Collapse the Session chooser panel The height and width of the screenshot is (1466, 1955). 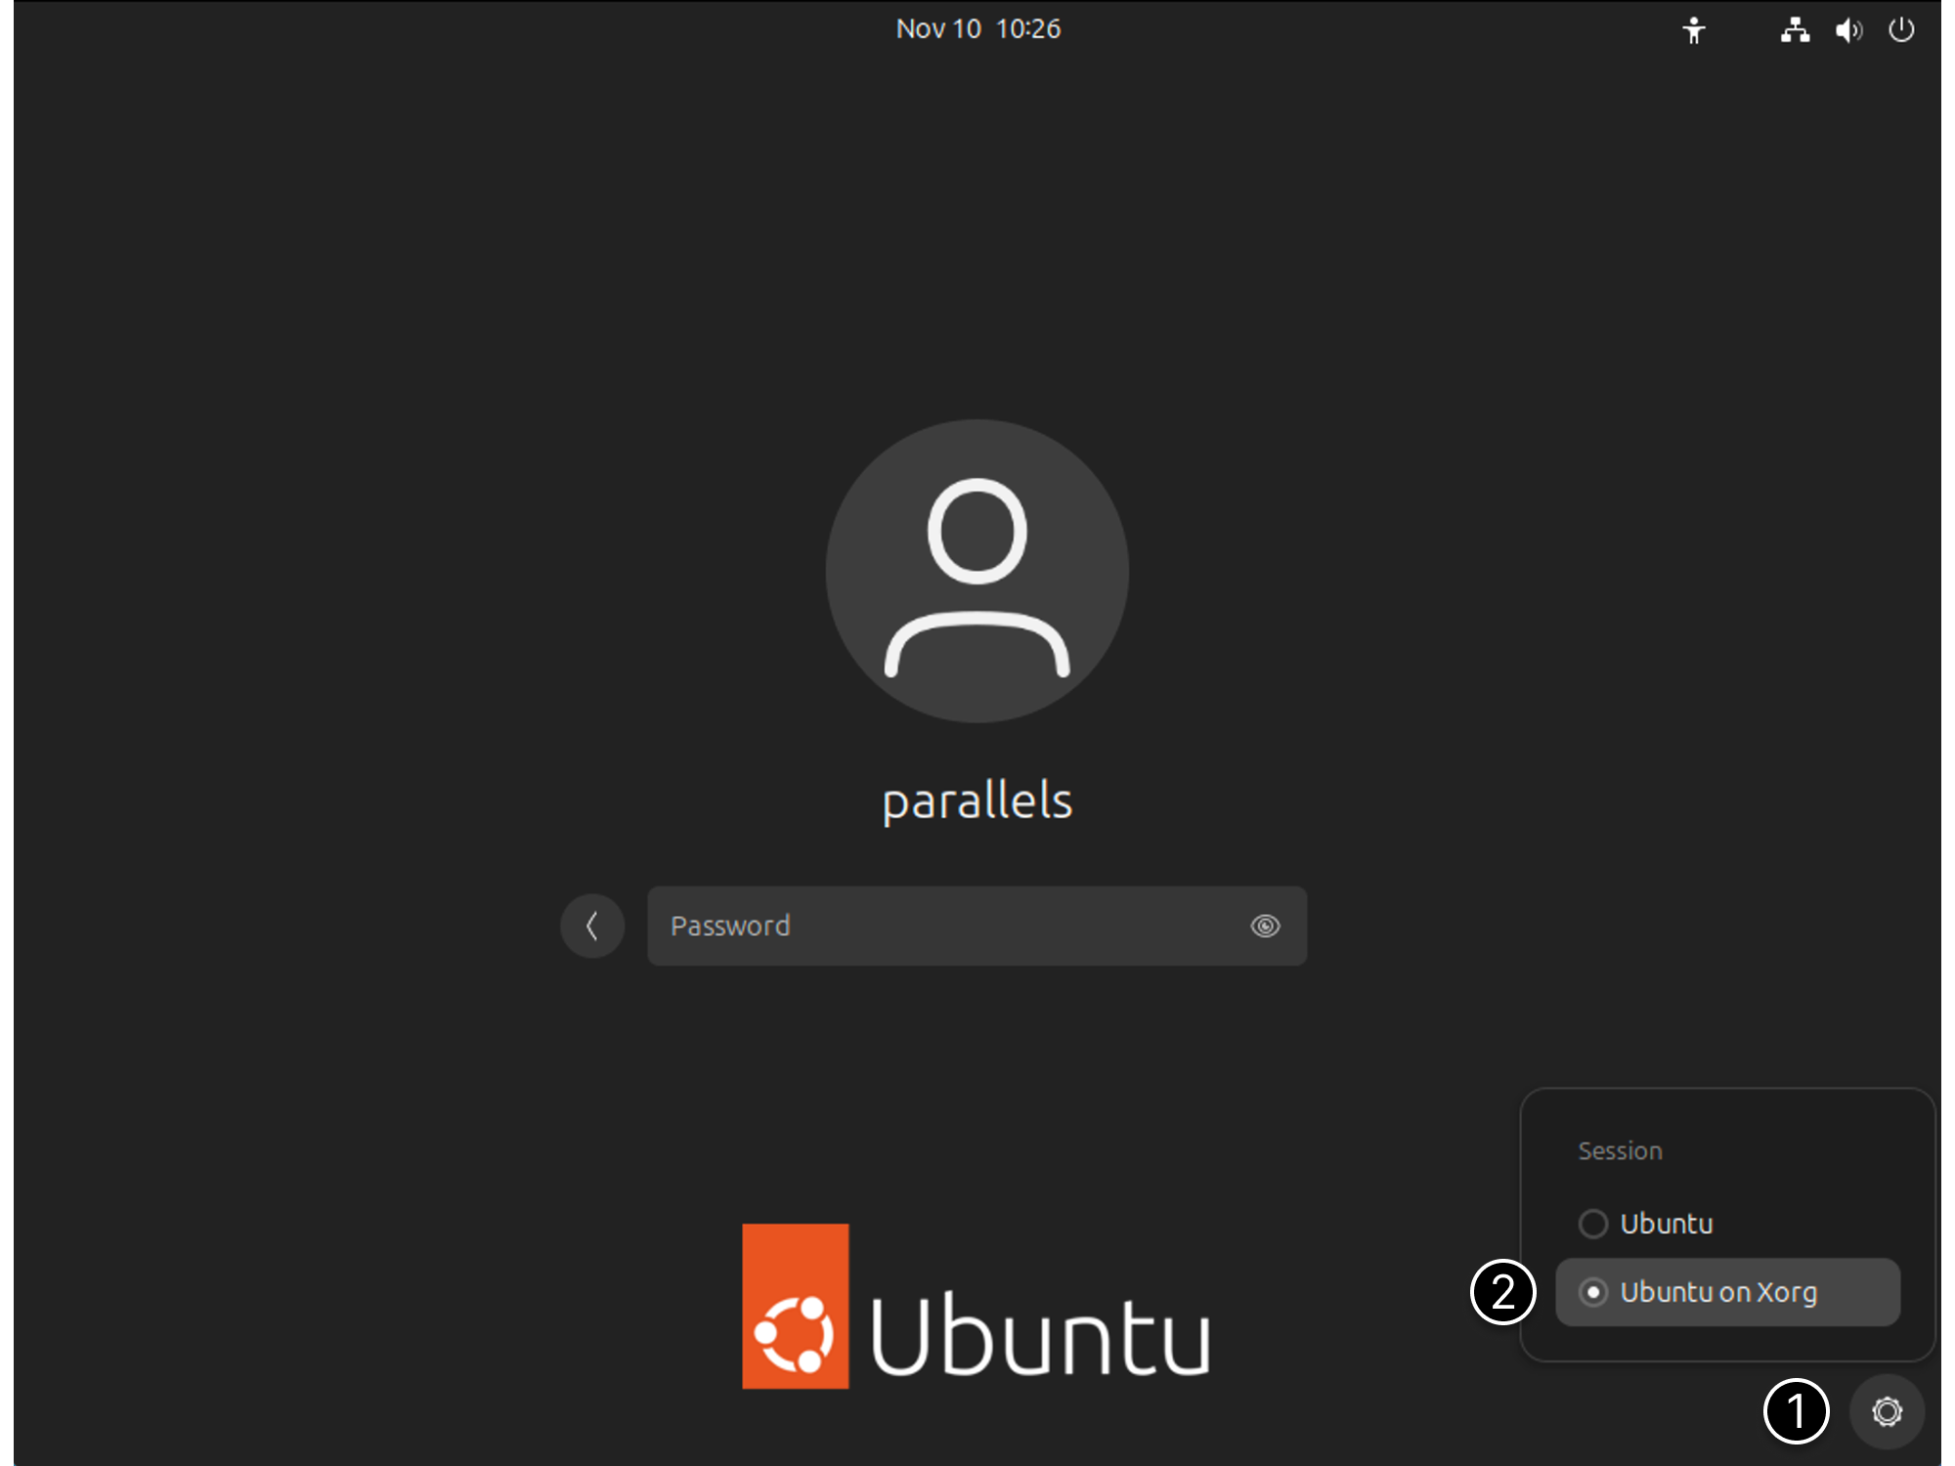[x=1886, y=1411]
